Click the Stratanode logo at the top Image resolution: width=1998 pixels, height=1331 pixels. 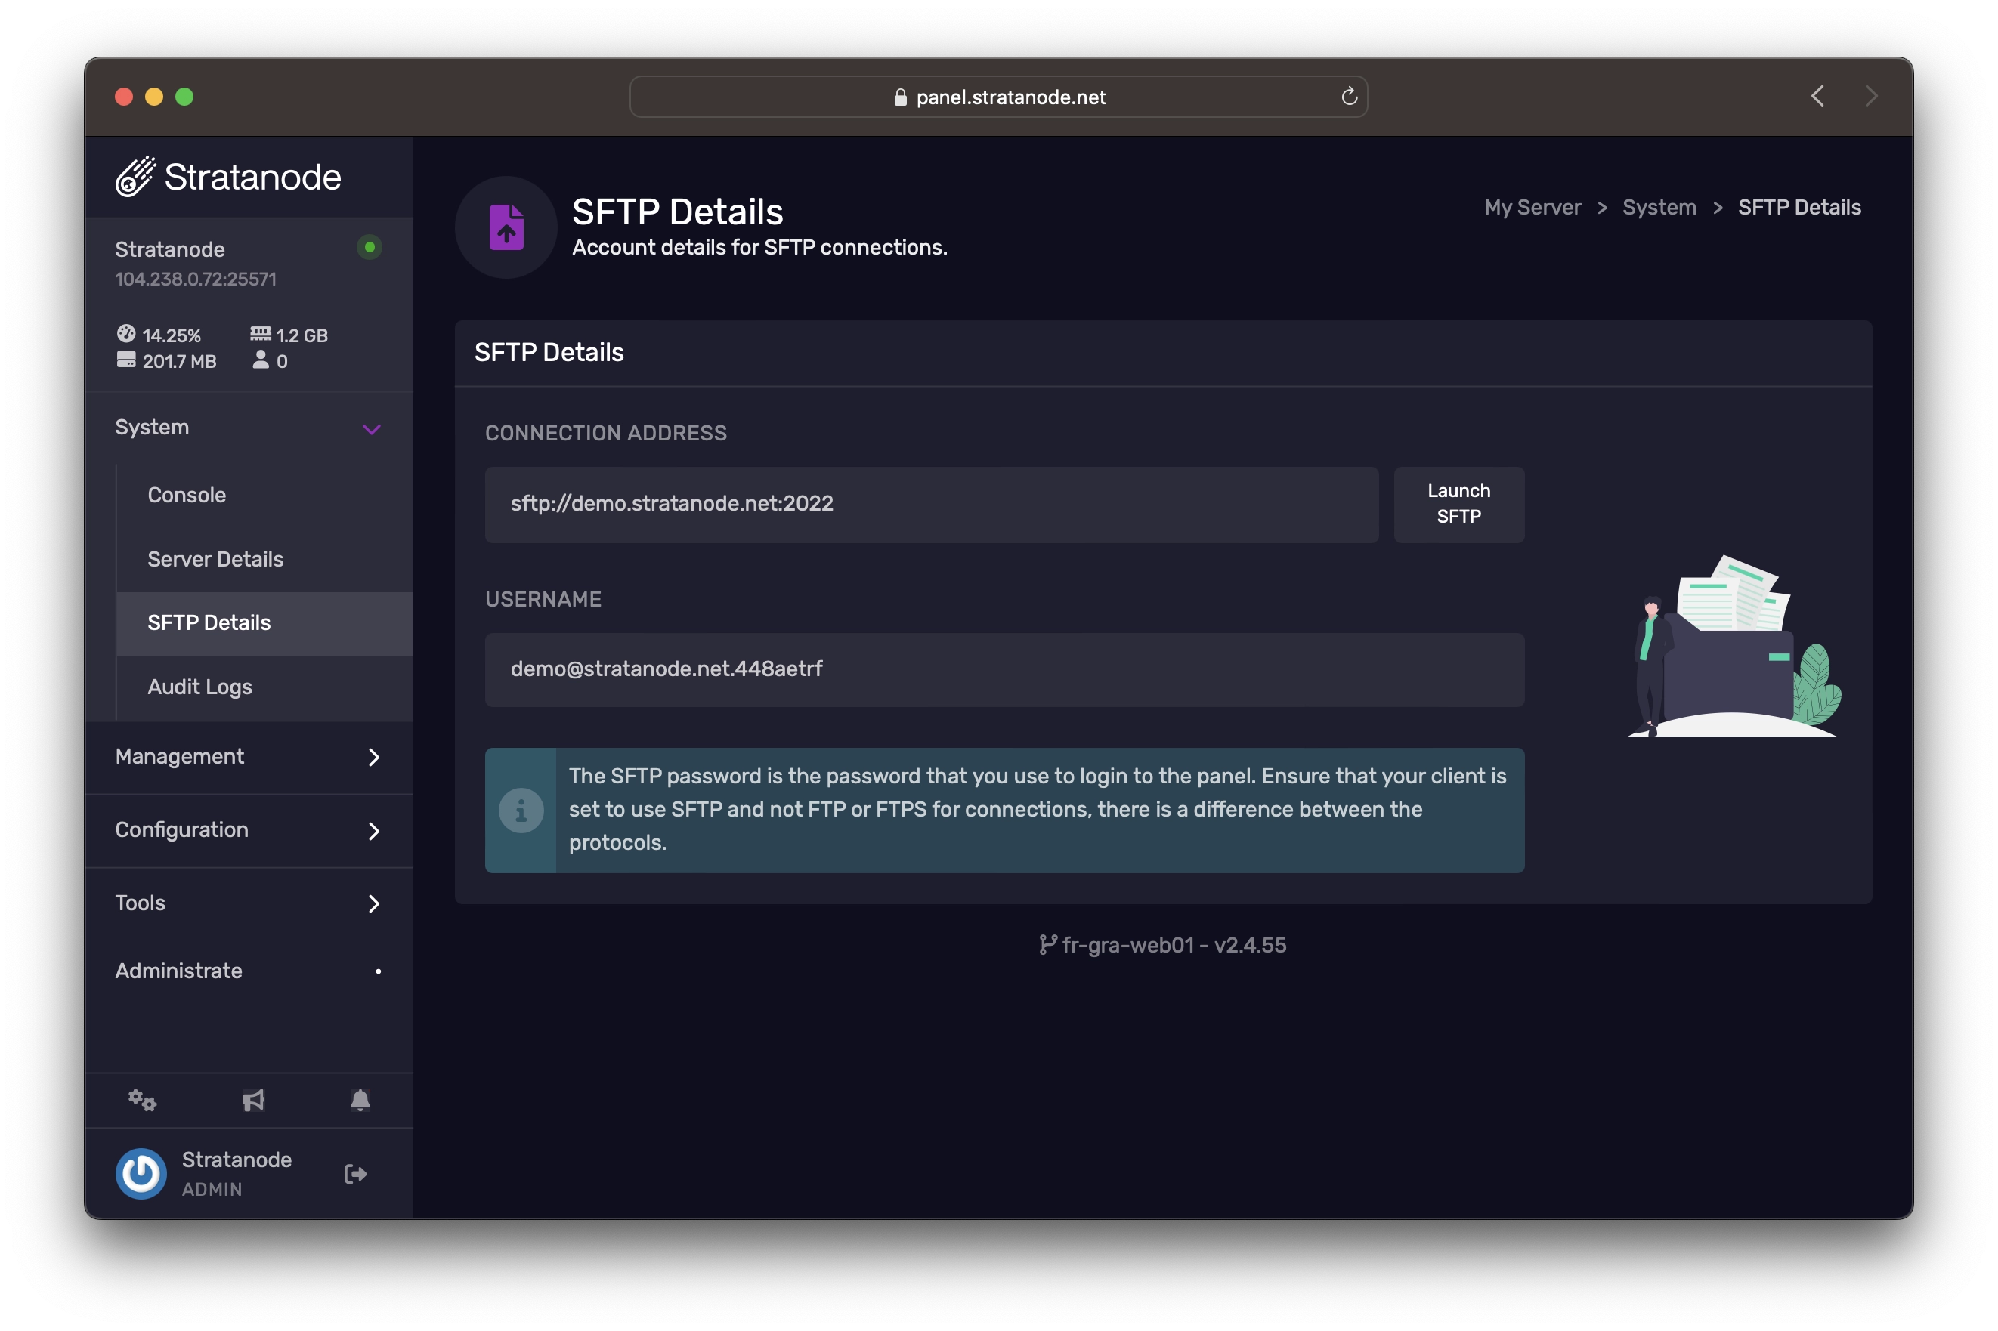pyautogui.click(x=227, y=176)
